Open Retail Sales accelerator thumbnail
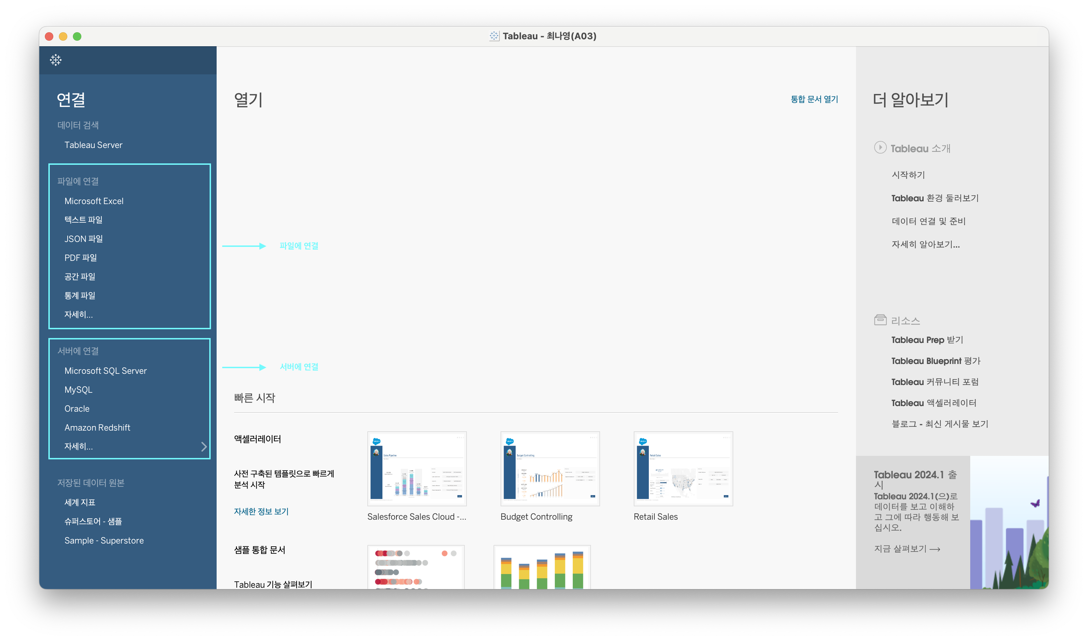 click(x=683, y=469)
